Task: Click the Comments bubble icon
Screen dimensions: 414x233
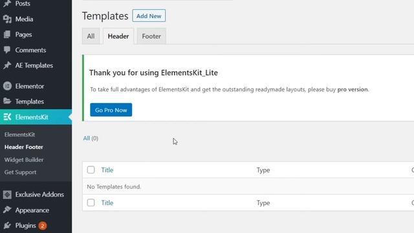Action: point(7,50)
